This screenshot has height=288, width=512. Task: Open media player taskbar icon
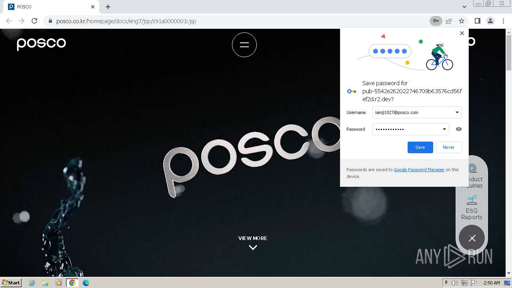click(59, 283)
